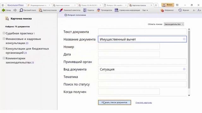202x113 pixels.
Task: Open Быстрый поиск
Action: pos(28,10)
